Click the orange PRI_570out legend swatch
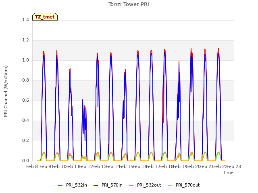This screenshot has width=258, height=193. tap(170, 186)
